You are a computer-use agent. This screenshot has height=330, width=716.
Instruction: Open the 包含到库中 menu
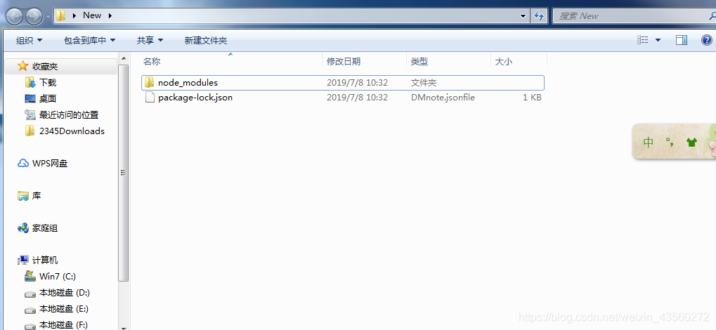tap(89, 40)
